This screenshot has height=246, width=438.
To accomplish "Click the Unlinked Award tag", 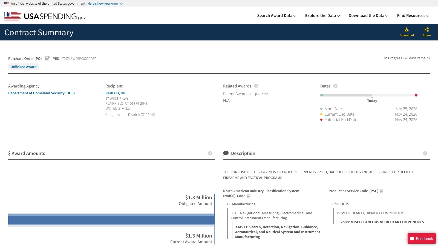I will pyautogui.click(x=24, y=67).
